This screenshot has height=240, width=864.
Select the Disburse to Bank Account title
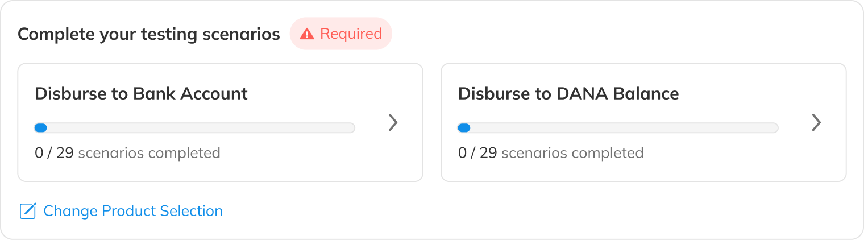(141, 94)
